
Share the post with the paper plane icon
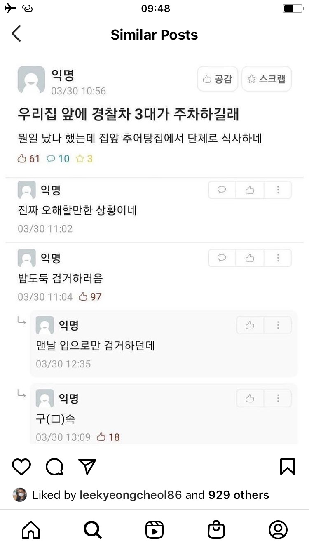point(87,466)
